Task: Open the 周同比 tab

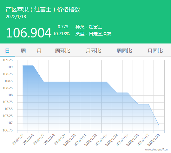Action: point(124,51)
